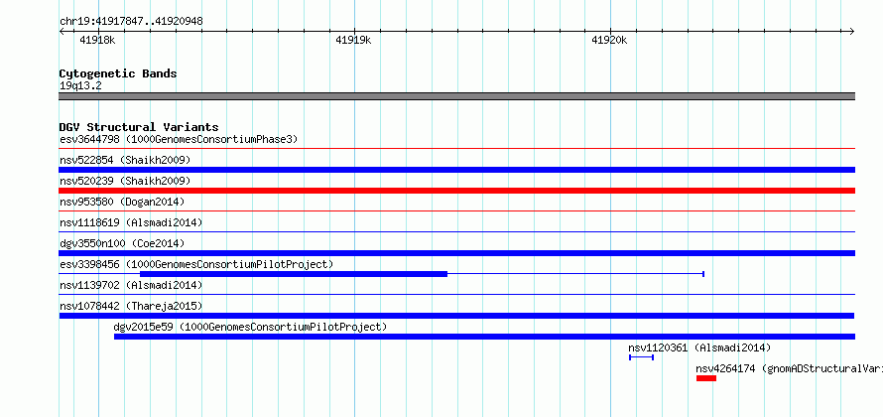Viewport: 883px width, 417px height.
Task: Open nsv522854 (Shaikh2009) label
Action: (125, 160)
